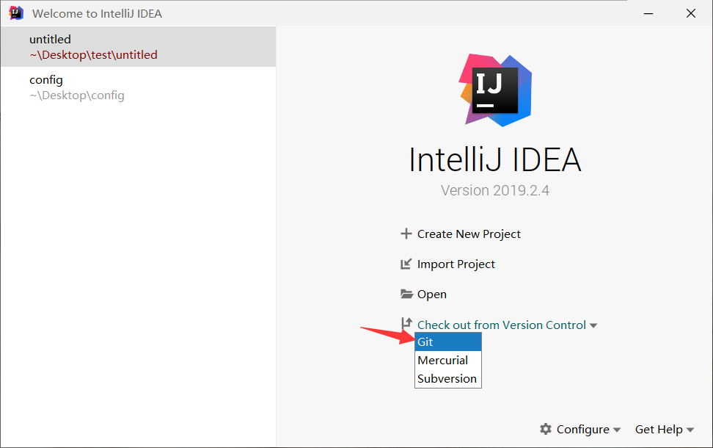Click the large IntelliJ IDEA logo
This screenshot has height=448, width=713.
494,90
